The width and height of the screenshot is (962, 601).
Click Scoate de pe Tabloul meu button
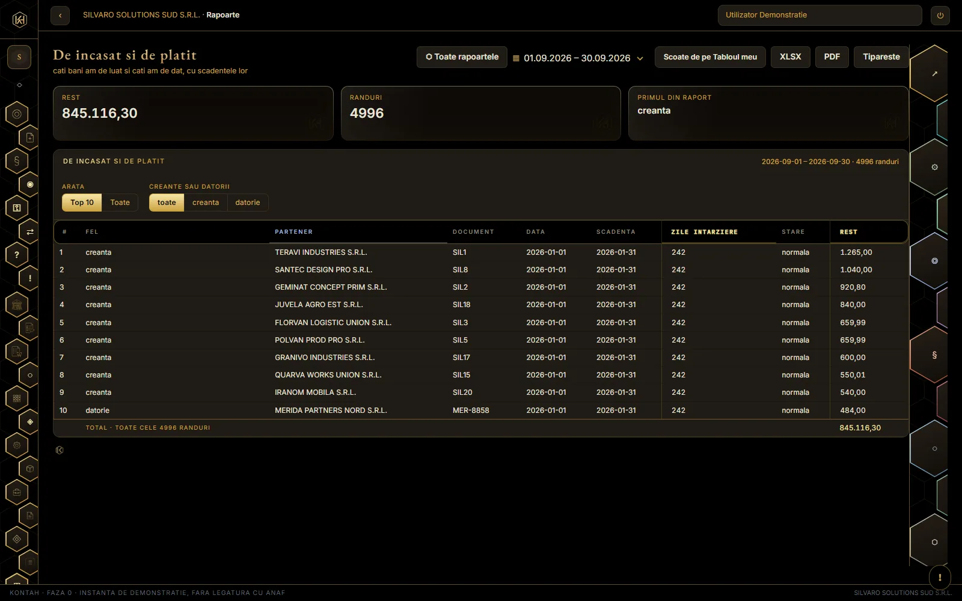point(710,57)
